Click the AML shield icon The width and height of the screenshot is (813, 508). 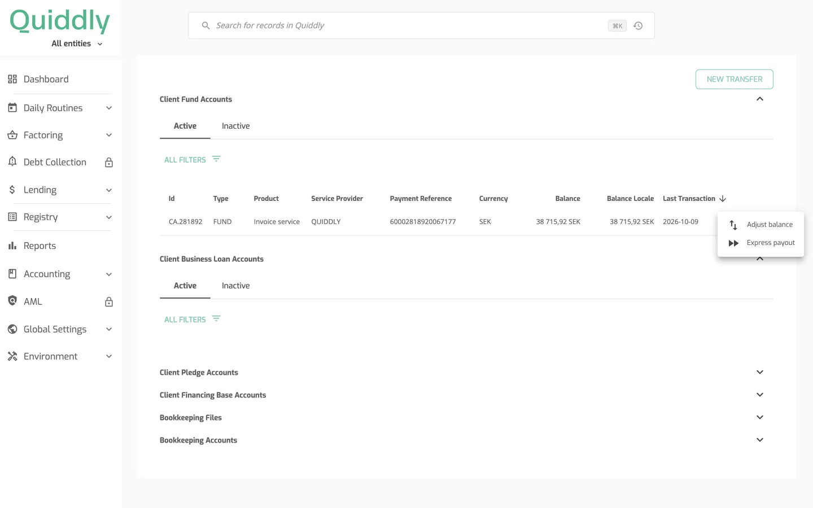pyautogui.click(x=12, y=300)
